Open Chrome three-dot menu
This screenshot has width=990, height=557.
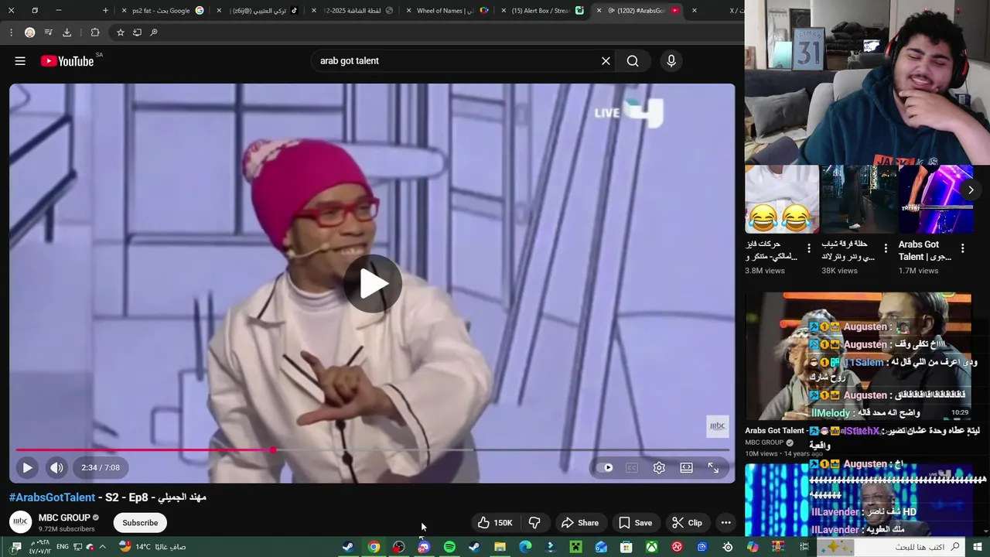pos(11,32)
